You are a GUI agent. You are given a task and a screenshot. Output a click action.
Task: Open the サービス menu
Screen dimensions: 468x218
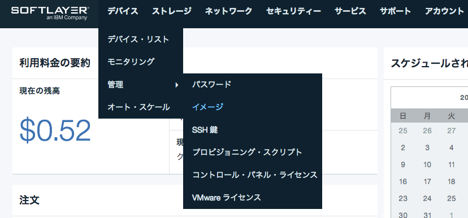point(350,11)
